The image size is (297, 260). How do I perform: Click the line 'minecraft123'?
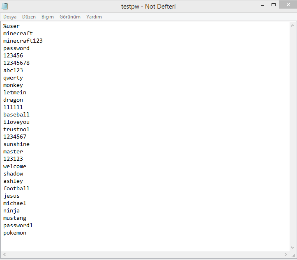click(23, 41)
